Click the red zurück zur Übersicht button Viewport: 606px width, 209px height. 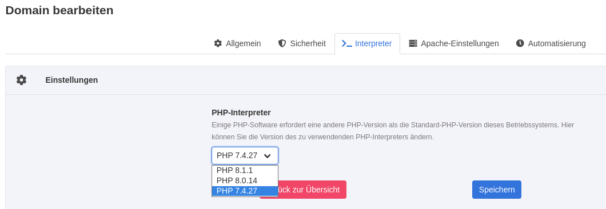[x=312, y=190]
